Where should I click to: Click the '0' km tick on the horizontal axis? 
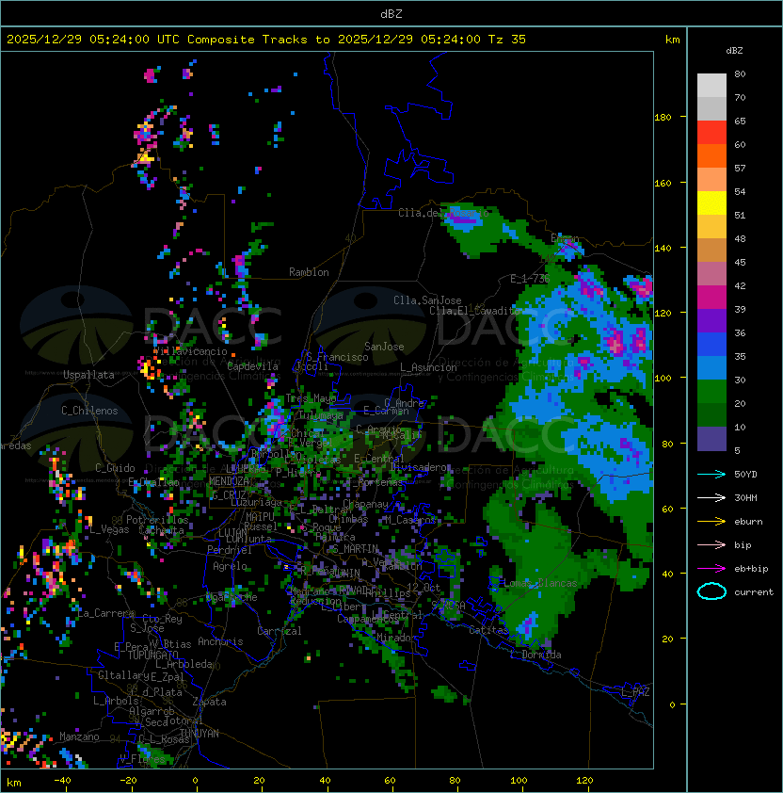(196, 781)
